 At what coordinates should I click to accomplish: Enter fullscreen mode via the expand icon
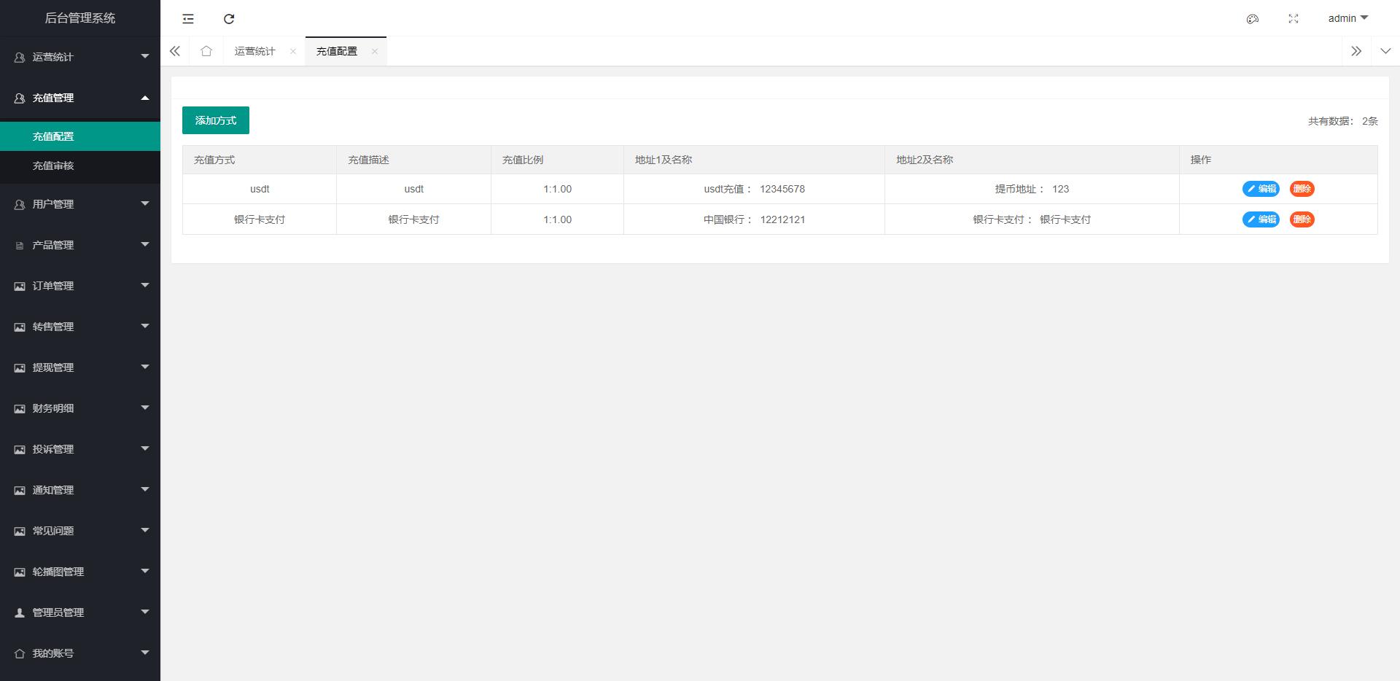click(1294, 19)
